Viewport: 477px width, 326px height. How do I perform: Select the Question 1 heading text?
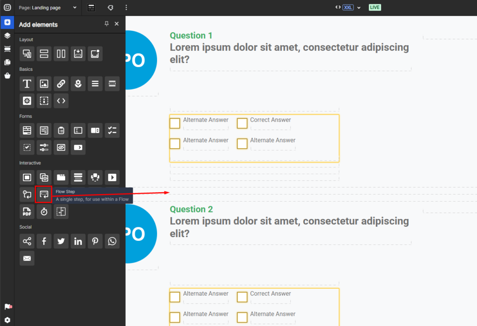coord(191,35)
